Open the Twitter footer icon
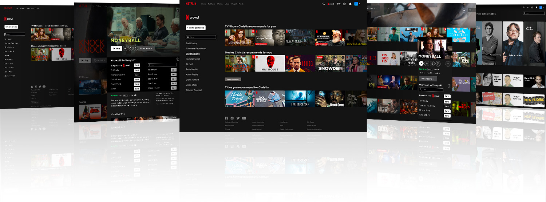The image size is (546, 202). 238,118
